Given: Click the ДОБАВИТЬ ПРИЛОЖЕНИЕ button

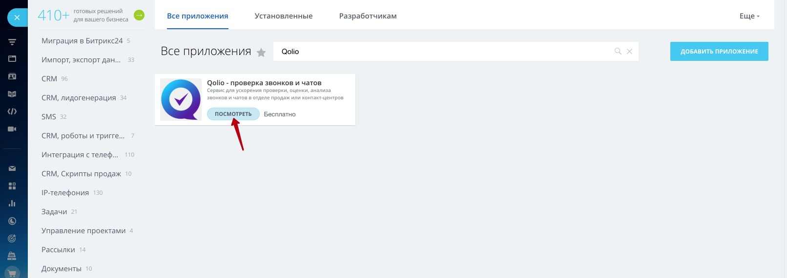Looking at the screenshot, I should pos(719,51).
